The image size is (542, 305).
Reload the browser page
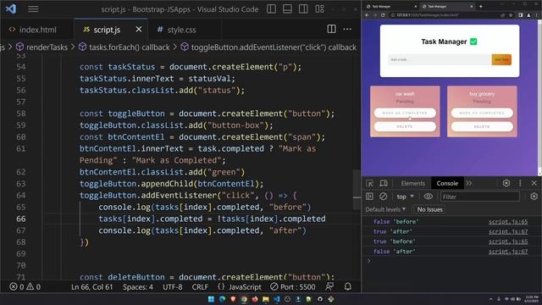(x=383, y=15)
